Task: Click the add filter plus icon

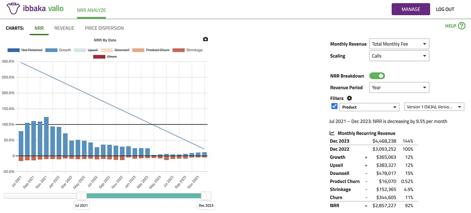Action: click(349, 98)
